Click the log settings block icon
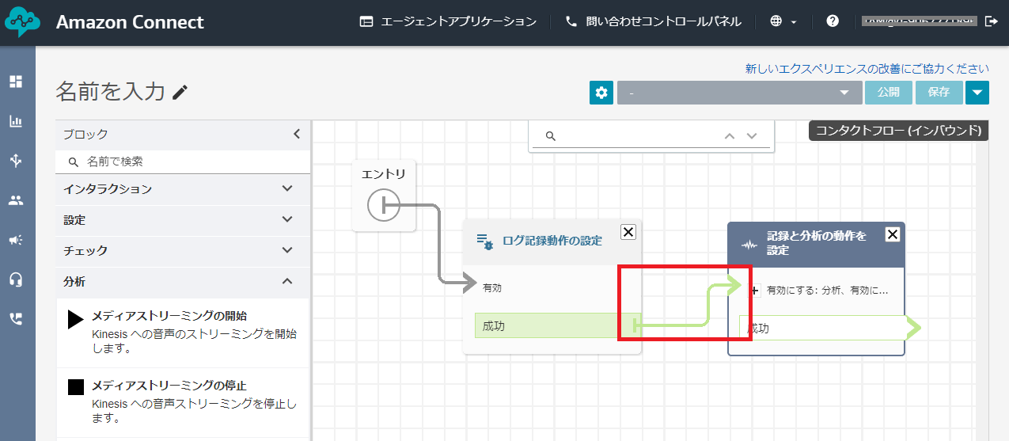This screenshot has height=441, width=1009. 485,241
